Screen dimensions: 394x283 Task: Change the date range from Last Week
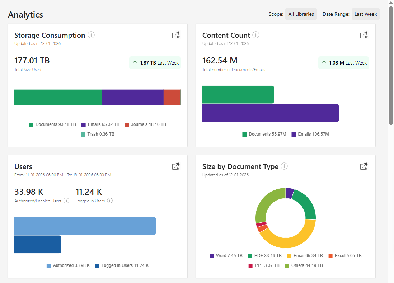pos(365,14)
